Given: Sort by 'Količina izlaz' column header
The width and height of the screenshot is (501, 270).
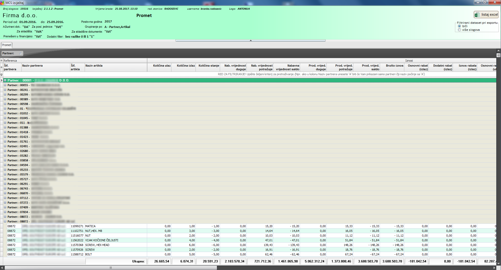Looking at the screenshot, I should 183,67.
